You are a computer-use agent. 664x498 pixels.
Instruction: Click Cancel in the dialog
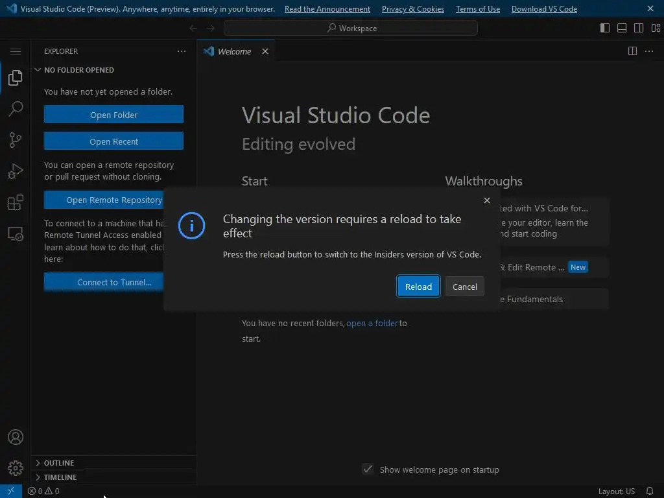click(464, 287)
